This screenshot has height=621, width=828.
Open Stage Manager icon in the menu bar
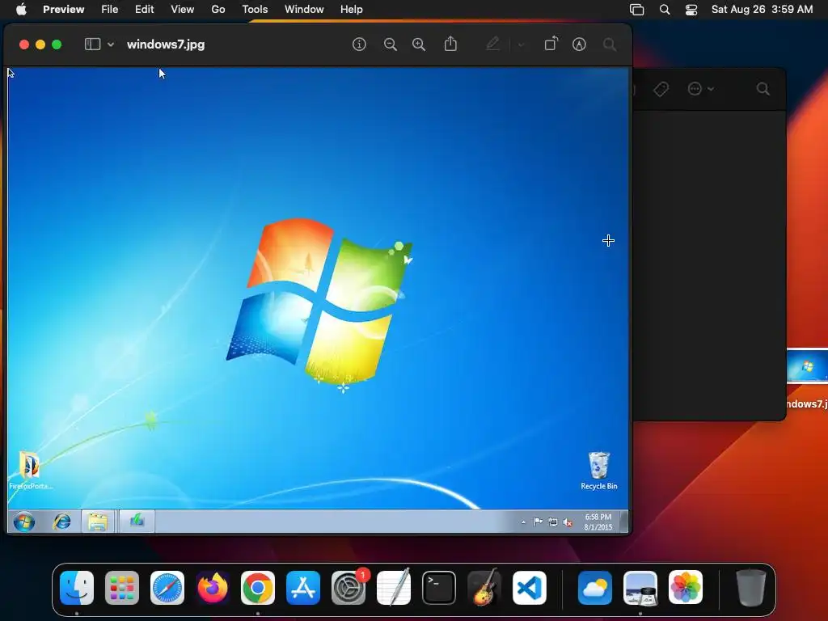637,10
